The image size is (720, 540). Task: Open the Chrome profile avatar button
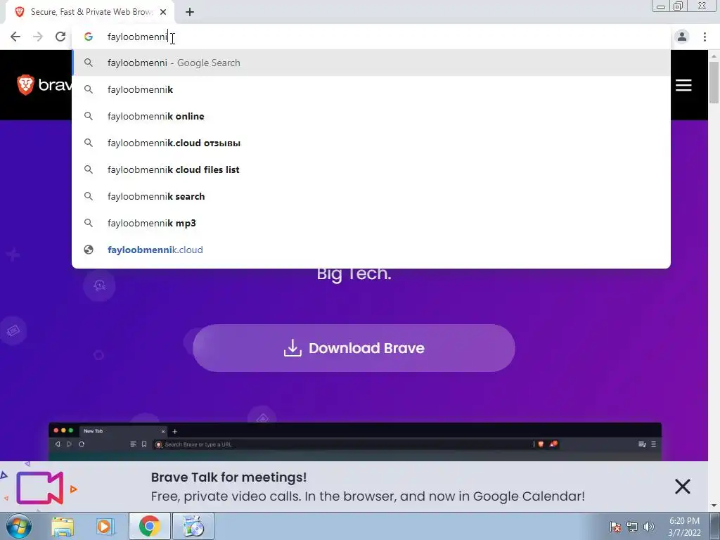click(682, 37)
